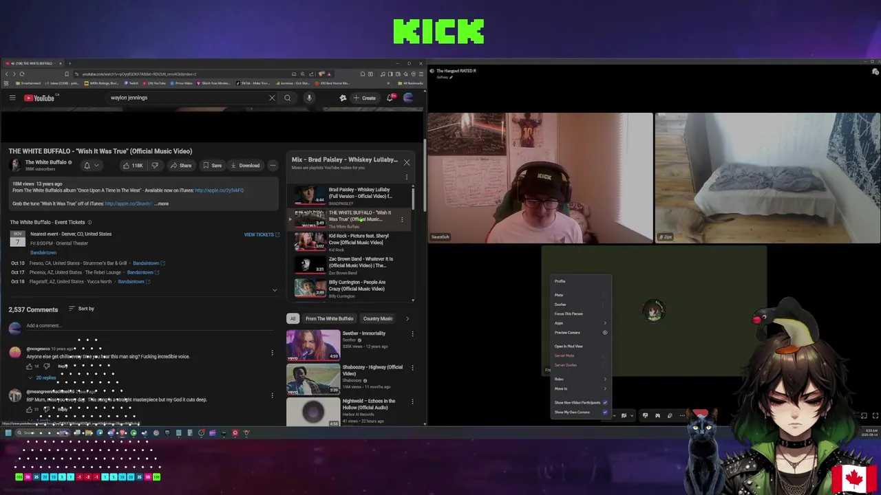Click the Download button
Image resolution: width=881 pixels, height=495 pixels.
(245, 166)
